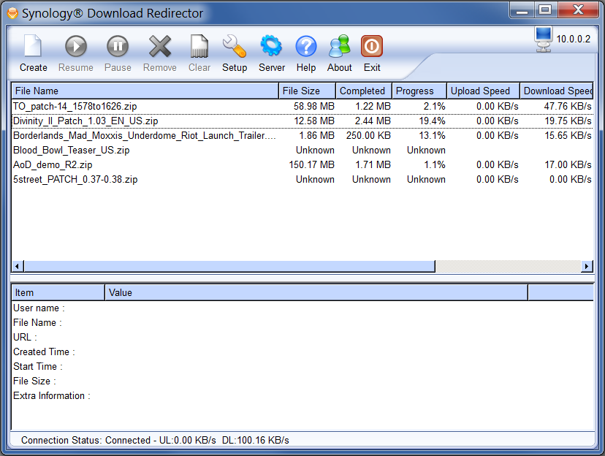Click the 150.17 MB file size cell
605x456 pixels.
pyautogui.click(x=311, y=164)
